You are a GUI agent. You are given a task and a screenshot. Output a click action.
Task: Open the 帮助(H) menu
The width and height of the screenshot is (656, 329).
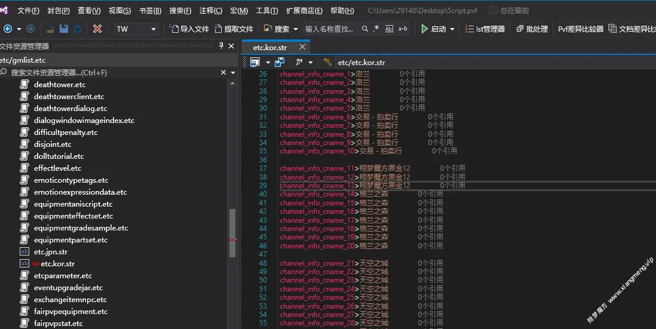point(342,11)
